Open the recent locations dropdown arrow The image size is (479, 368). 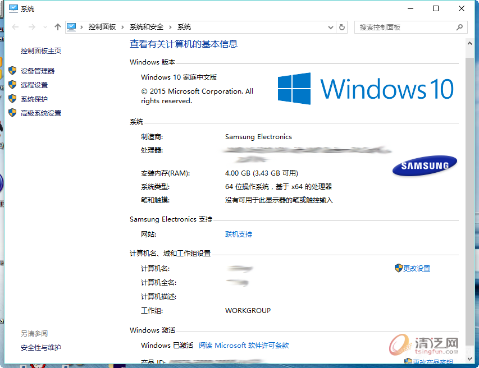point(45,27)
